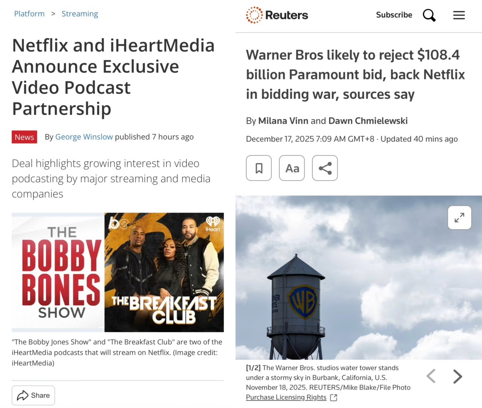Open the Streaming breadcrumb link
This screenshot has height=408, width=482.
[x=80, y=14]
